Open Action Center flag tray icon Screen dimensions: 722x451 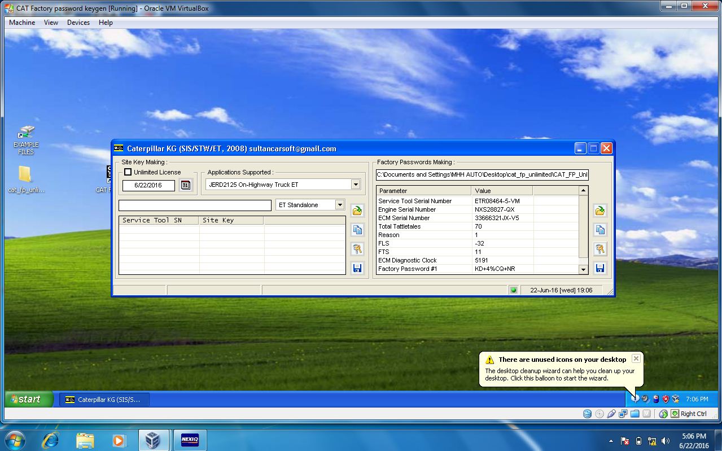(625, 441)
